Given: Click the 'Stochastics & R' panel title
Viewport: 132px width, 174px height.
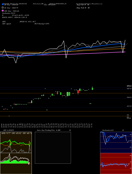Looking at the screenshot, I should click(x=108, y=130).
